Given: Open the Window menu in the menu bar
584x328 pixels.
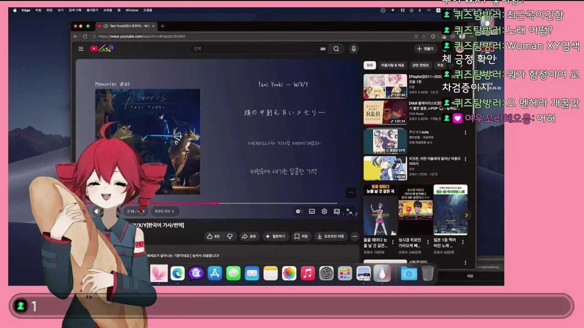Looking at the screenshot, I should (x=132, y=10).
